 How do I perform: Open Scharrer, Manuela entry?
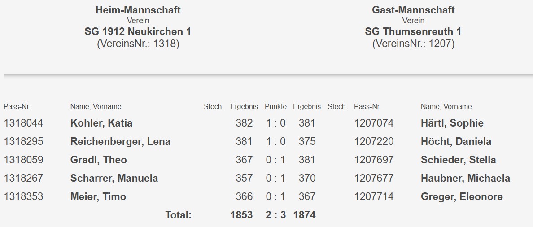click(x=114, y=179)
